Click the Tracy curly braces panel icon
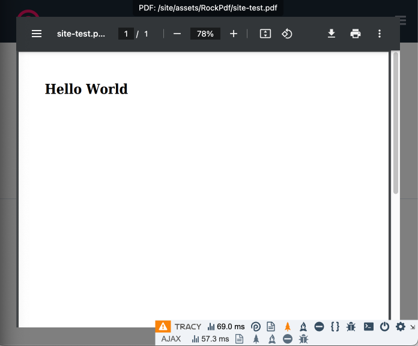Image resolution: width=418 pixels, height=346 pixels. [335, 327]
